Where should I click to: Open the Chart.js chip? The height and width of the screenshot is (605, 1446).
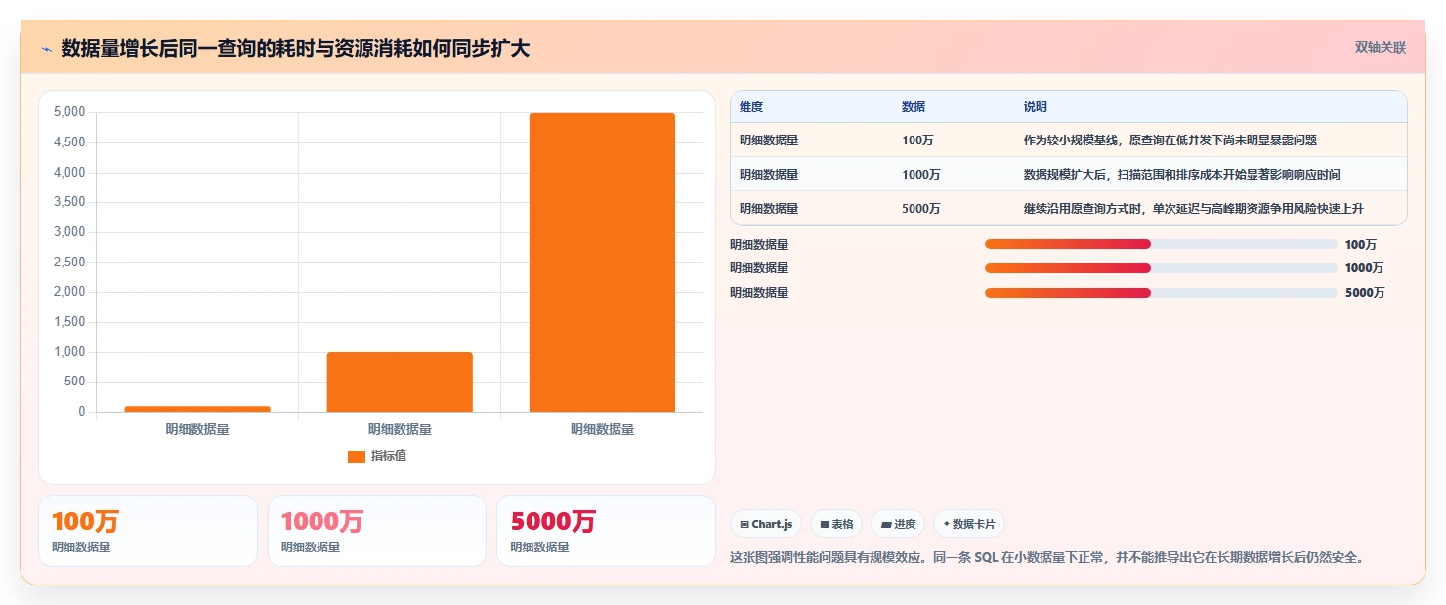point(766,524)
